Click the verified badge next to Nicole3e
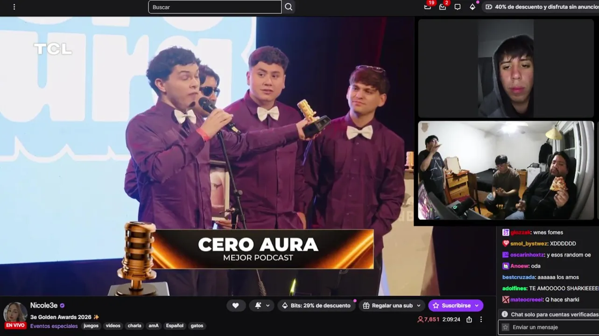Image resolution: width=599 pixels, height=336 pixels. pyautogui.click(x=62, y=306)
